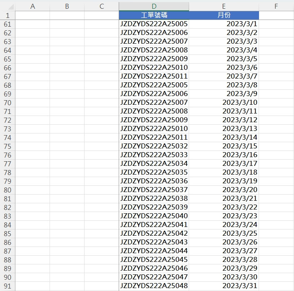Select work order JZDZYDS222A25044

point(154,251)
